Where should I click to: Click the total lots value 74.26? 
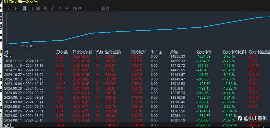click(61, 125)
